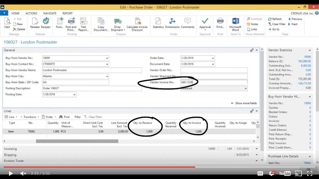Open Order Date dropdown
319x179 pixels.
pyautogui.click(x=213, y=58)
